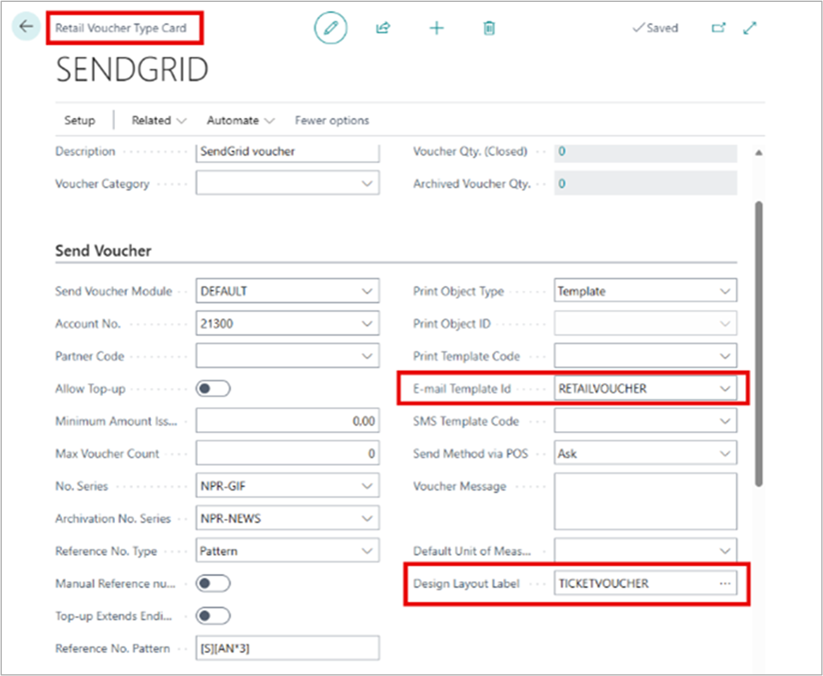Open the Related menu
The width and height of the screenshot is (823, 676).
[159, 120]
